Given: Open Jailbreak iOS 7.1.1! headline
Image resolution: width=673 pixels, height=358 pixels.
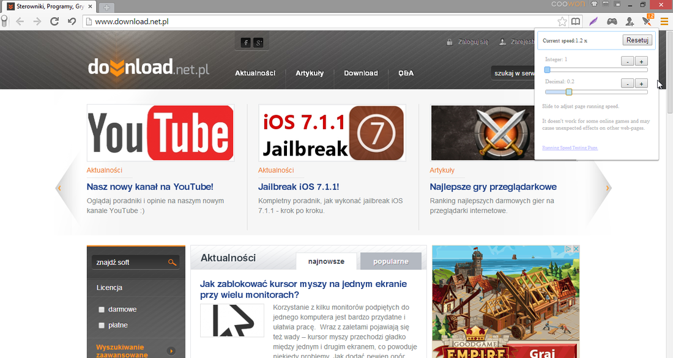Looking at the screenshot, I should tap(299, 187).
